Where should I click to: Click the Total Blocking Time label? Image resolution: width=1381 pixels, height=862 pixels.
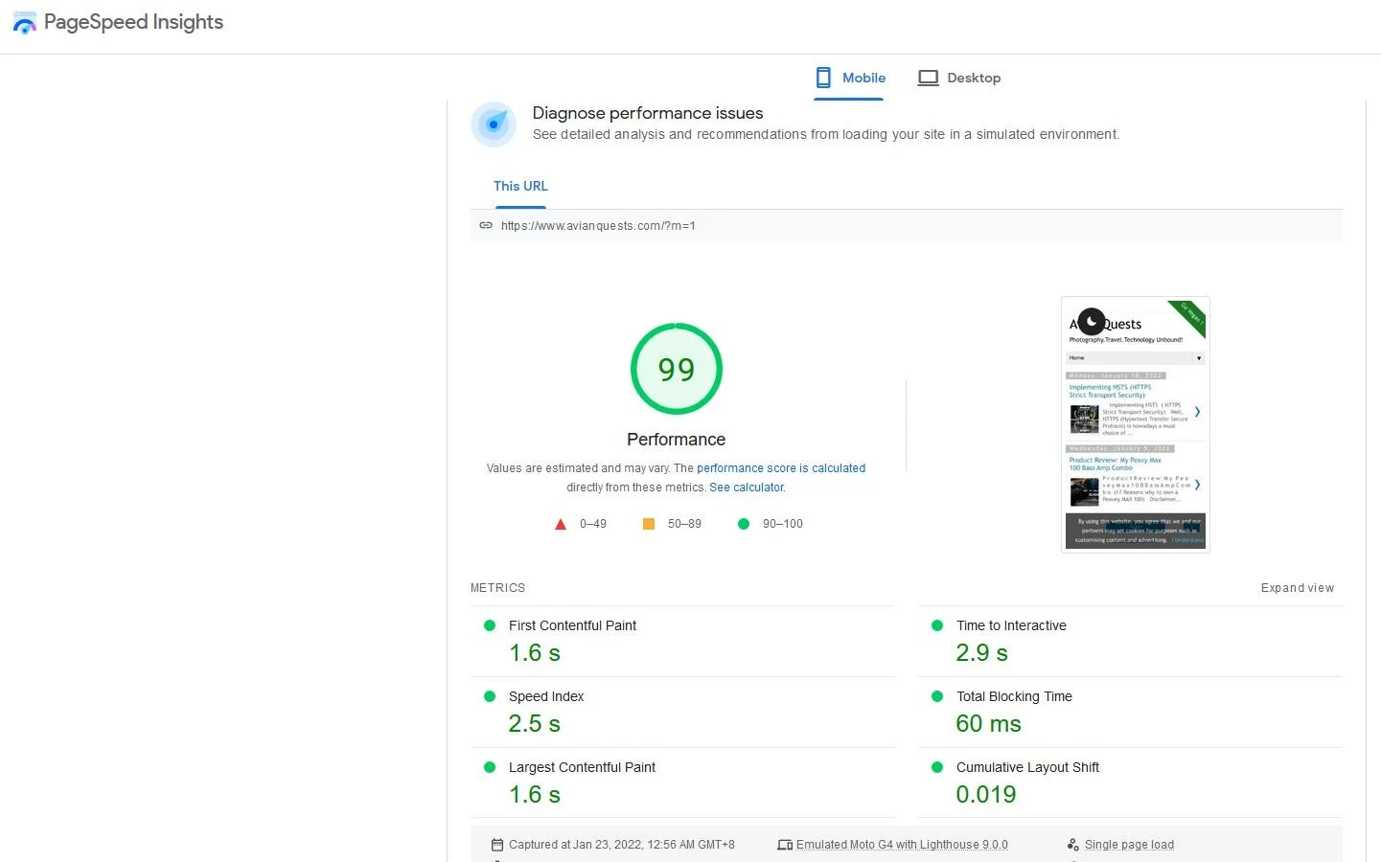tap(1014, 696)
